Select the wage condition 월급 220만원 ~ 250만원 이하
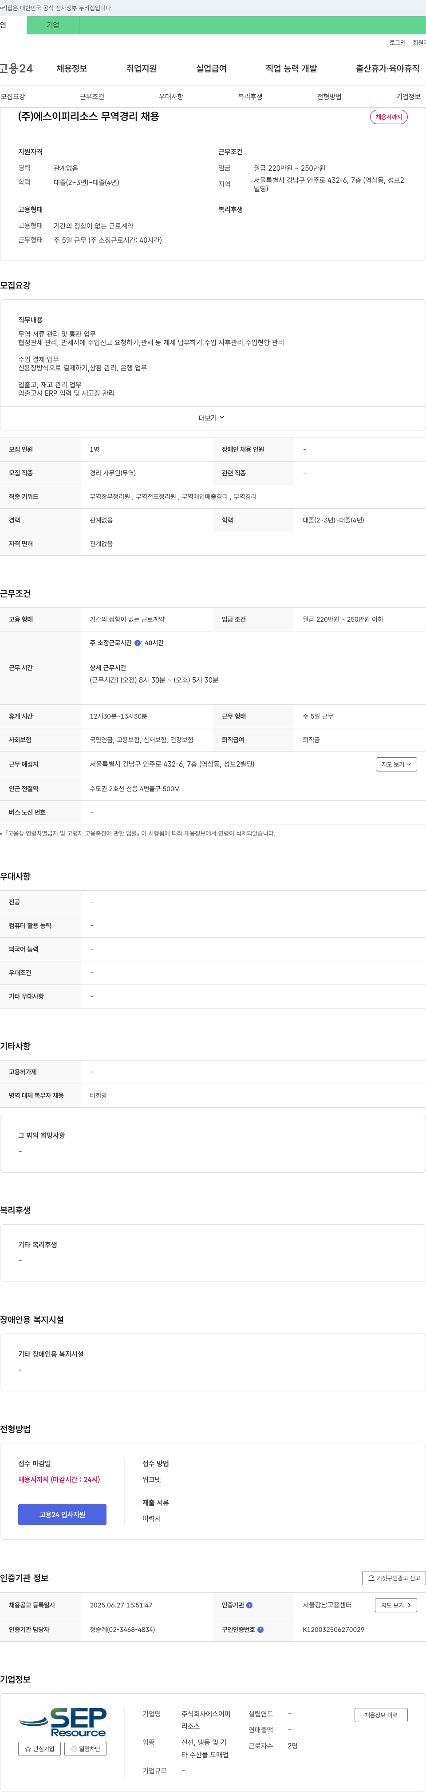The width and height of the screenshot is (426, 1792). pos(343,619)
